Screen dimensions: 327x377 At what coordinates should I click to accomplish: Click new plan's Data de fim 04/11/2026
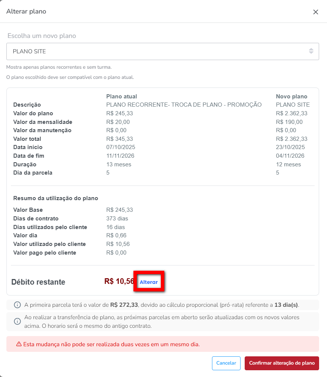coord(290,156)
